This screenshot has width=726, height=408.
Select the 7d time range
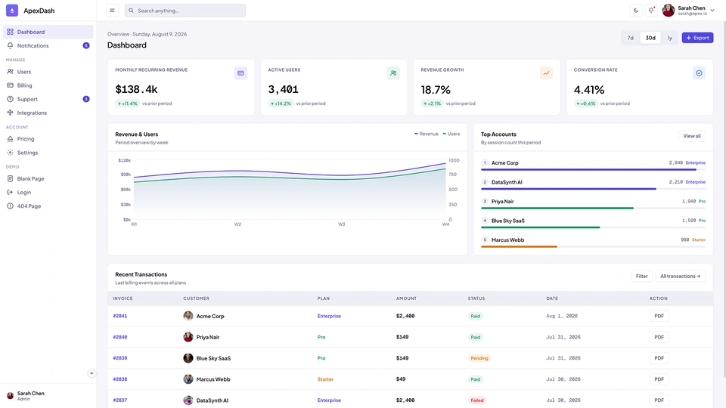[x=630, y=38]
